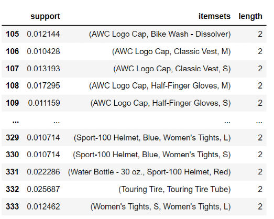Click the length column header

click(250, 17)
